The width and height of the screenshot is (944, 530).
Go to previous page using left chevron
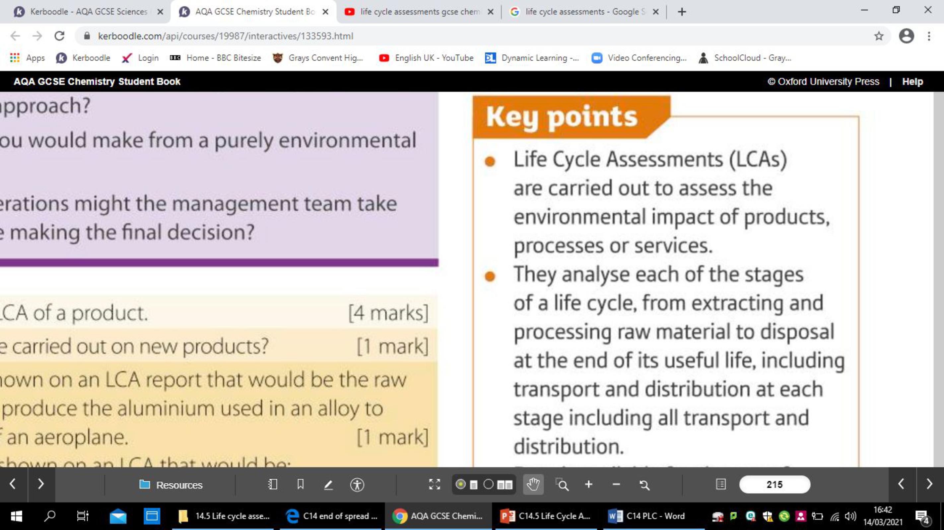(902, 484)
